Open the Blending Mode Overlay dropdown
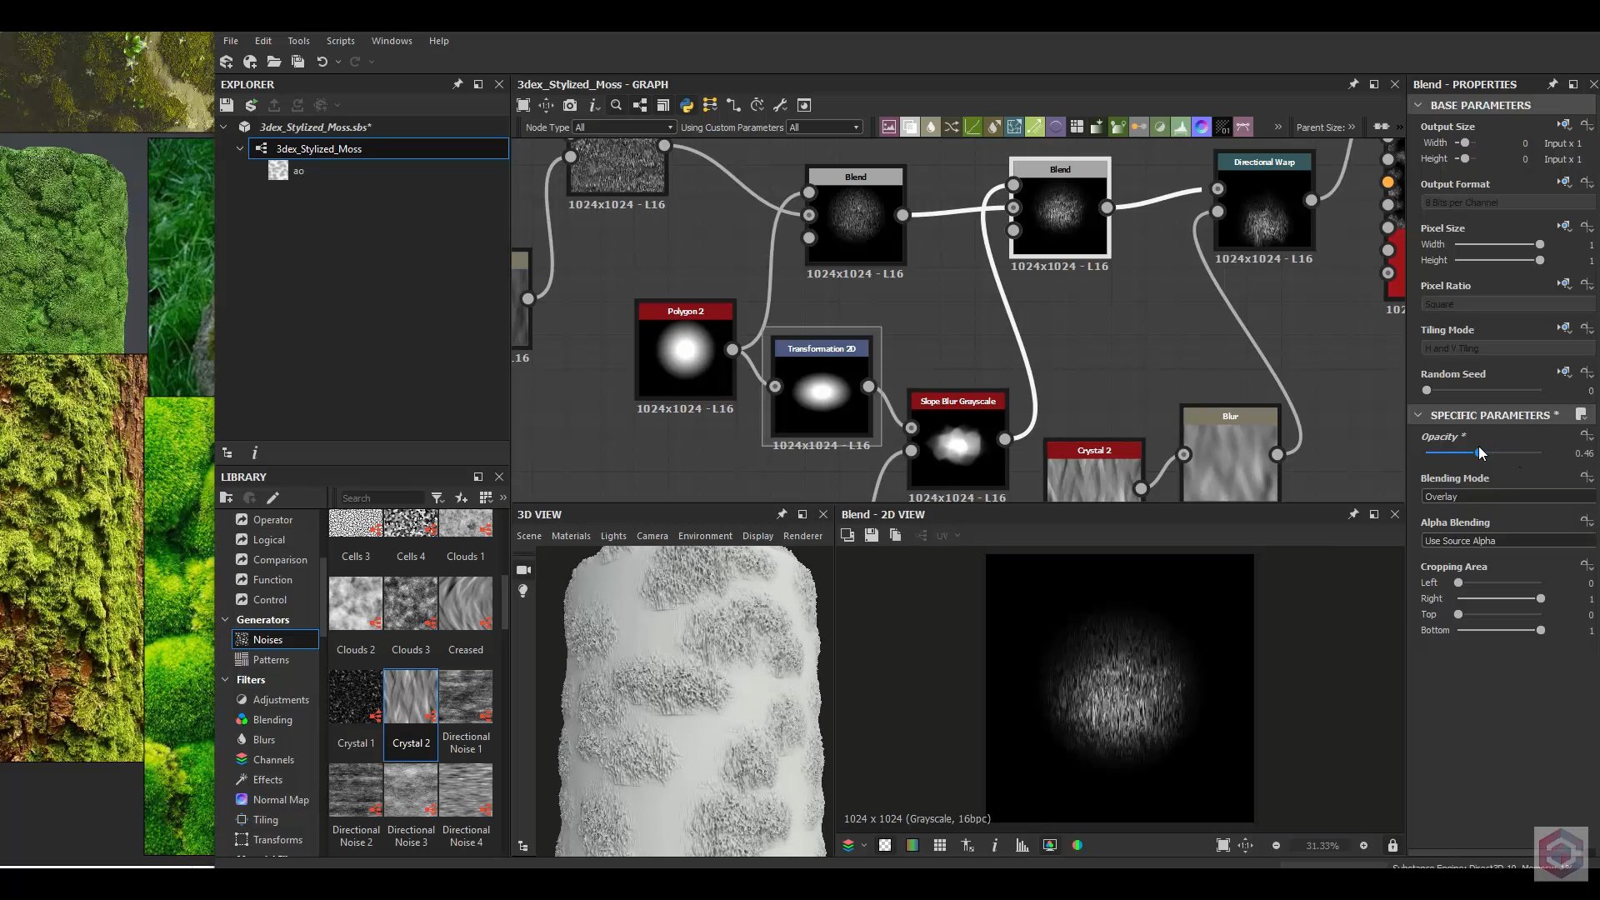1600x900 pixels. 1507,497
